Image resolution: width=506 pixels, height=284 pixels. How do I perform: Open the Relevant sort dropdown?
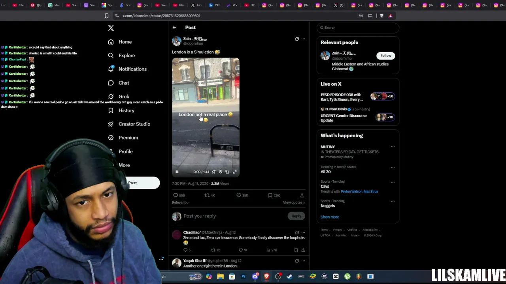click(180, 203)
